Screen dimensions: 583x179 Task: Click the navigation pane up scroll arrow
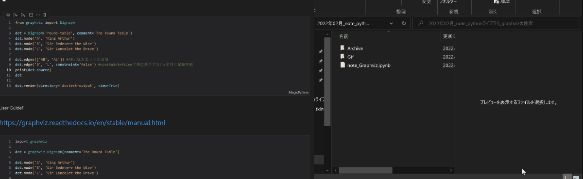pos(327,34)
